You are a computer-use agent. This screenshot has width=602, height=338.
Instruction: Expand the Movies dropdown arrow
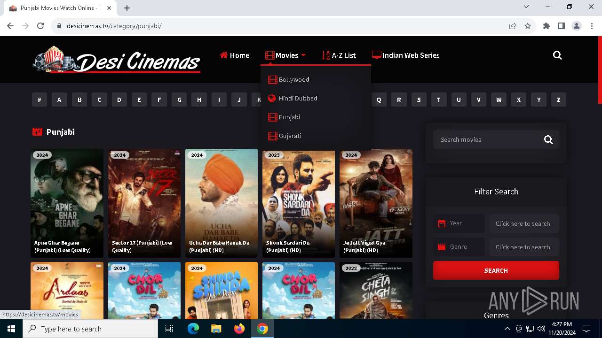pyautogui.click(x=303, y=55)
